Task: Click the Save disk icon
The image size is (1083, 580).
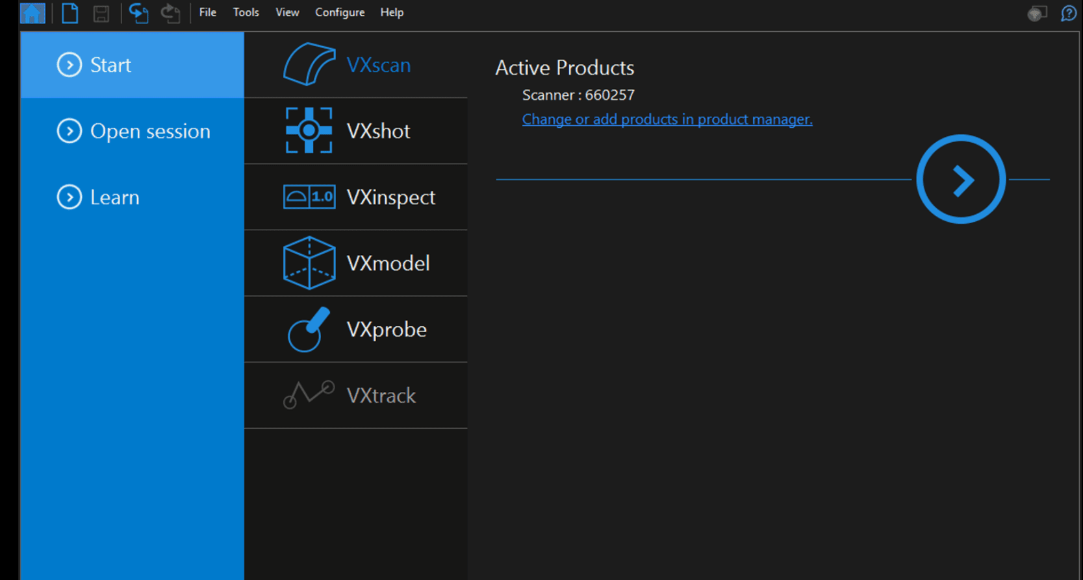Action: click(x=101, y=13)
